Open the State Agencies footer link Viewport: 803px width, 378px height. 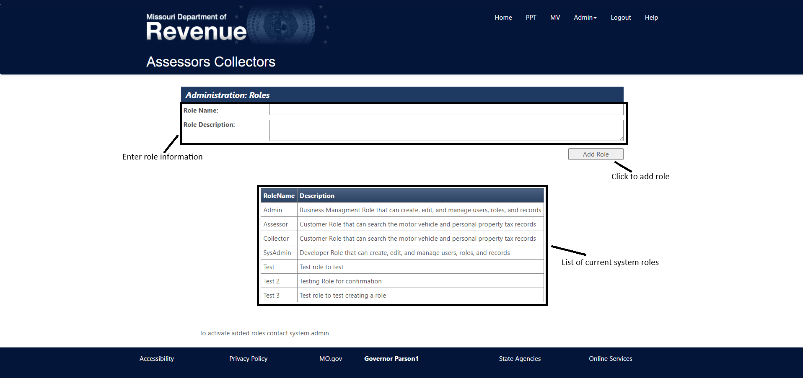520,359
